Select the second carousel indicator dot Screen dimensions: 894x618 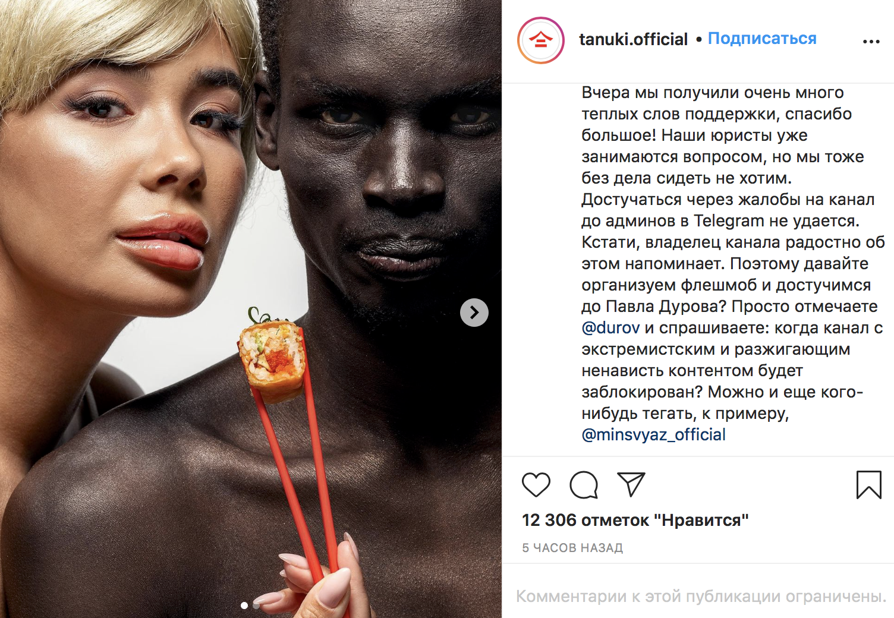click(256, 606)
